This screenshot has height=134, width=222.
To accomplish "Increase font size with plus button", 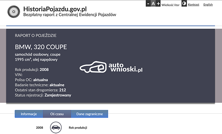I will 158,3.
